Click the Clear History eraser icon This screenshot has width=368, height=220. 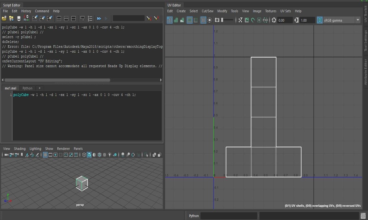(x=35, y=18)
